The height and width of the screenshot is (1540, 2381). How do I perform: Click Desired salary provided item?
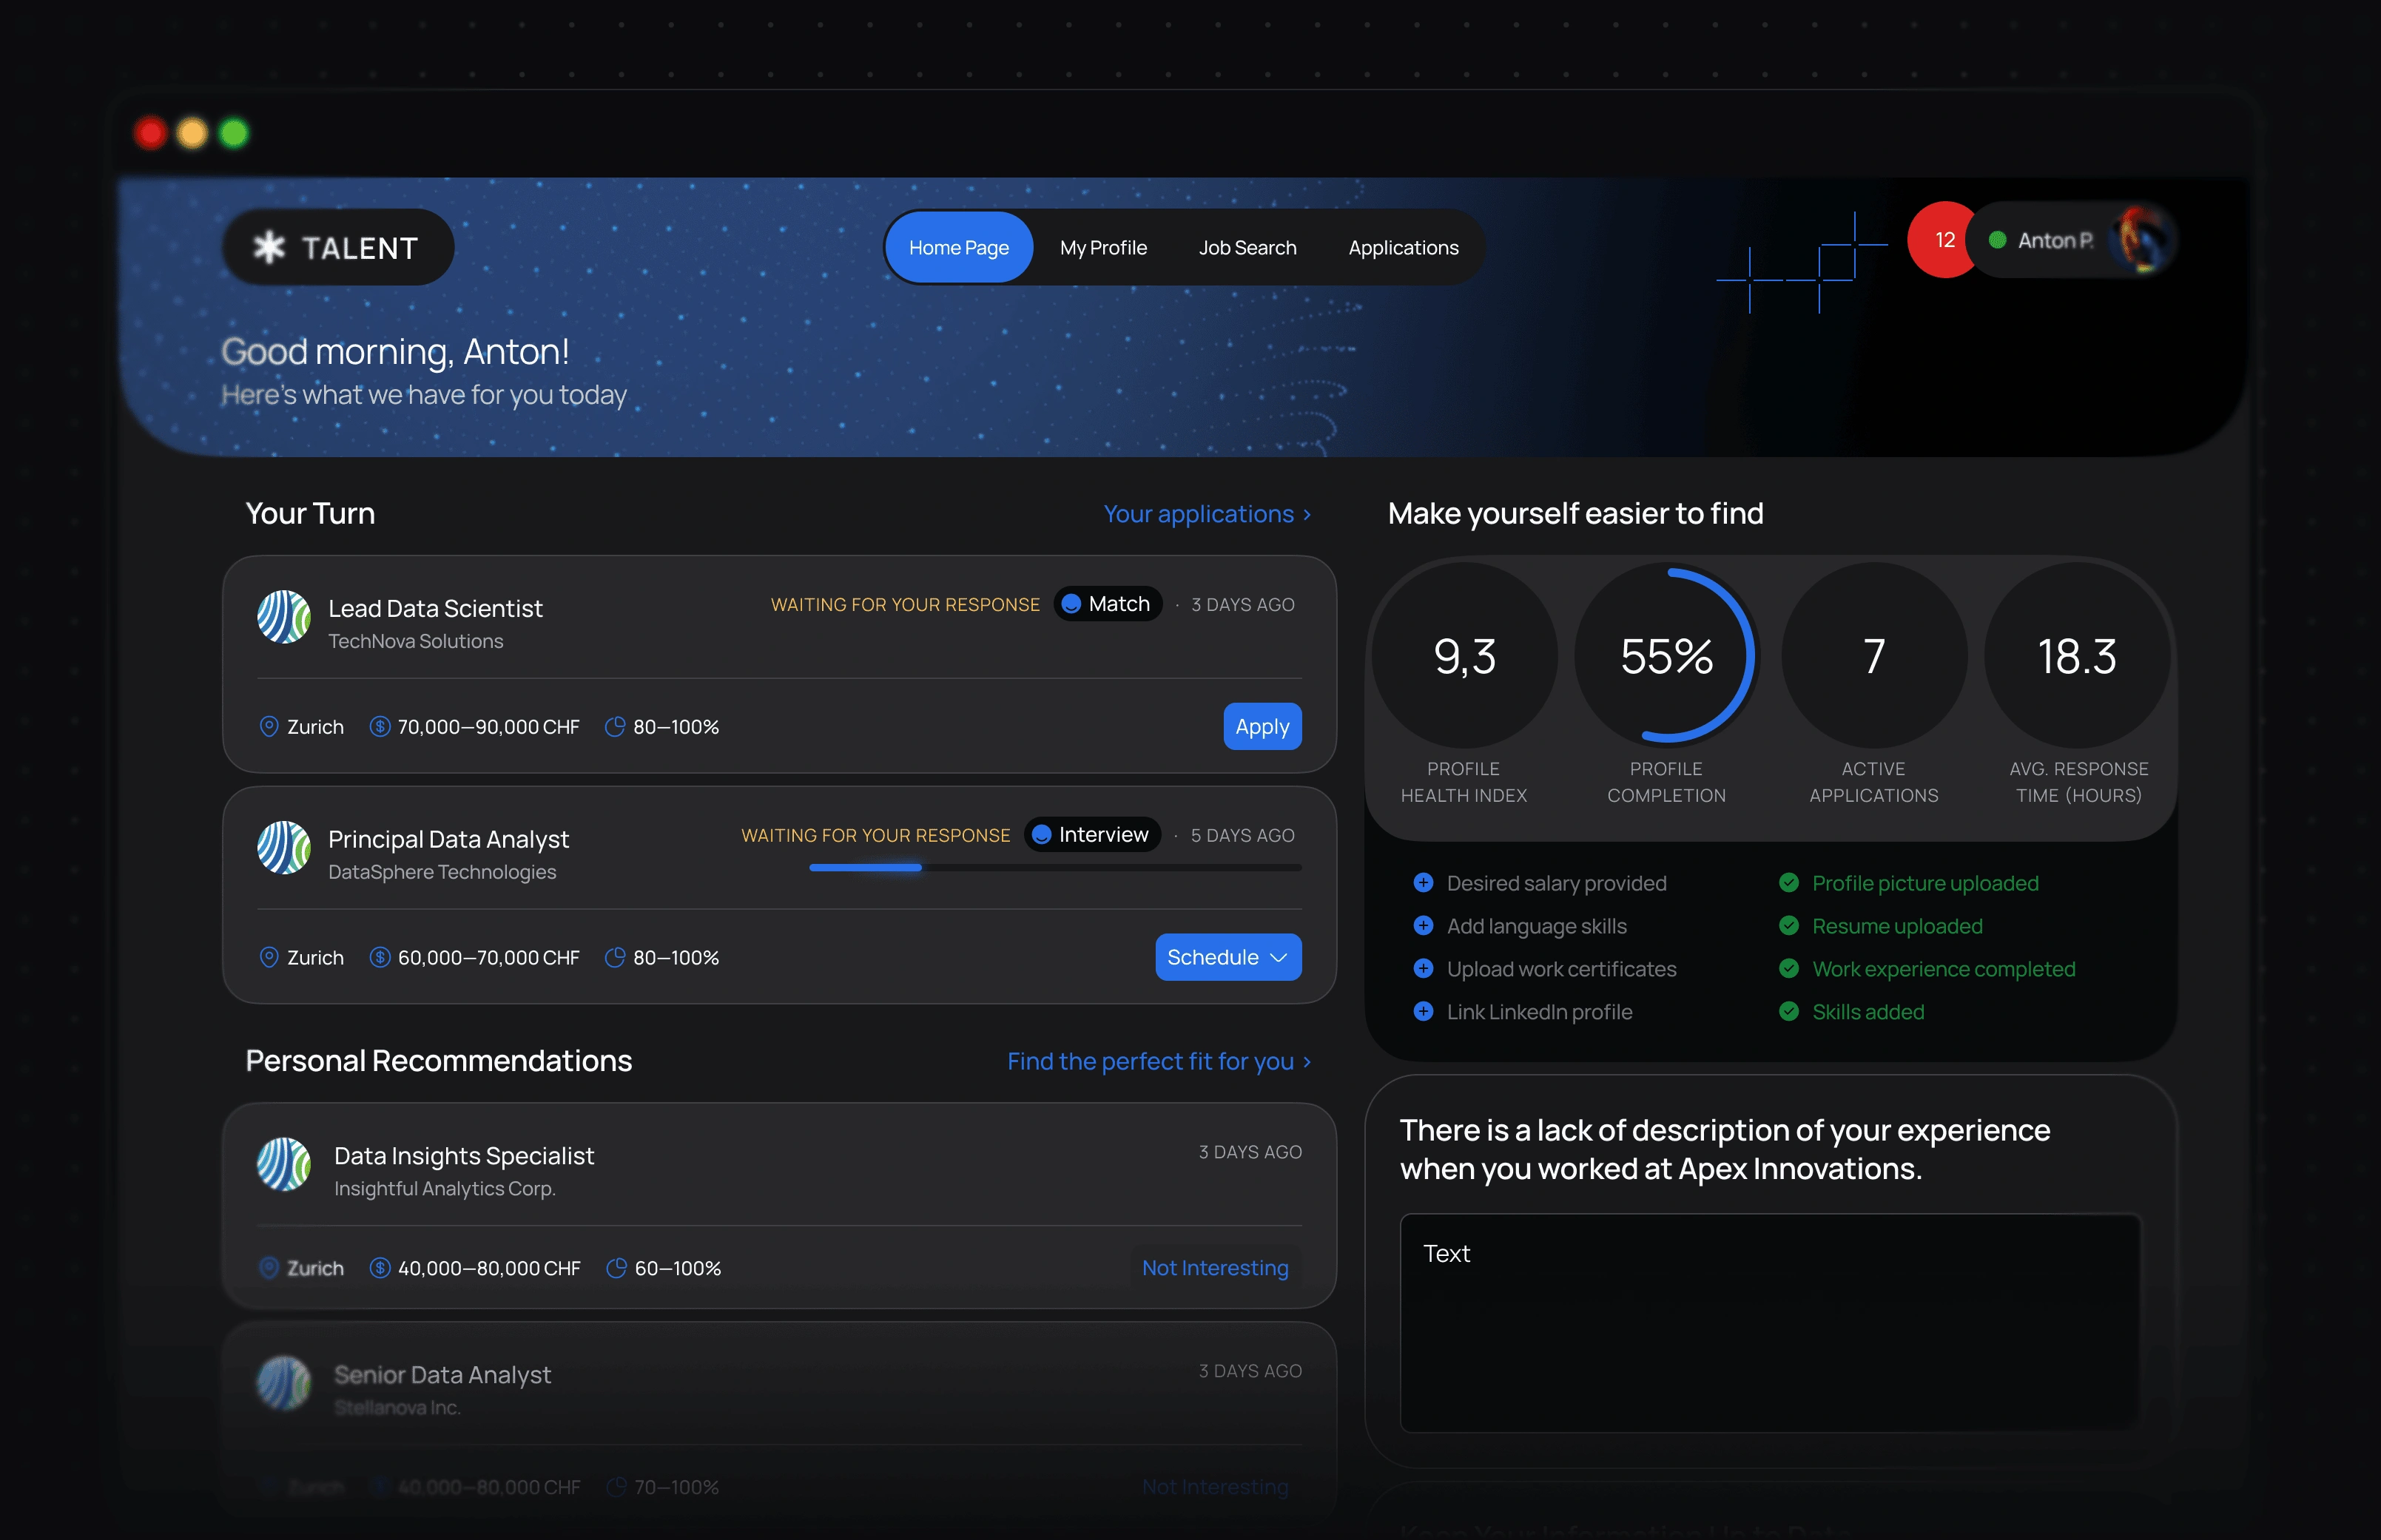point(1556,883)
